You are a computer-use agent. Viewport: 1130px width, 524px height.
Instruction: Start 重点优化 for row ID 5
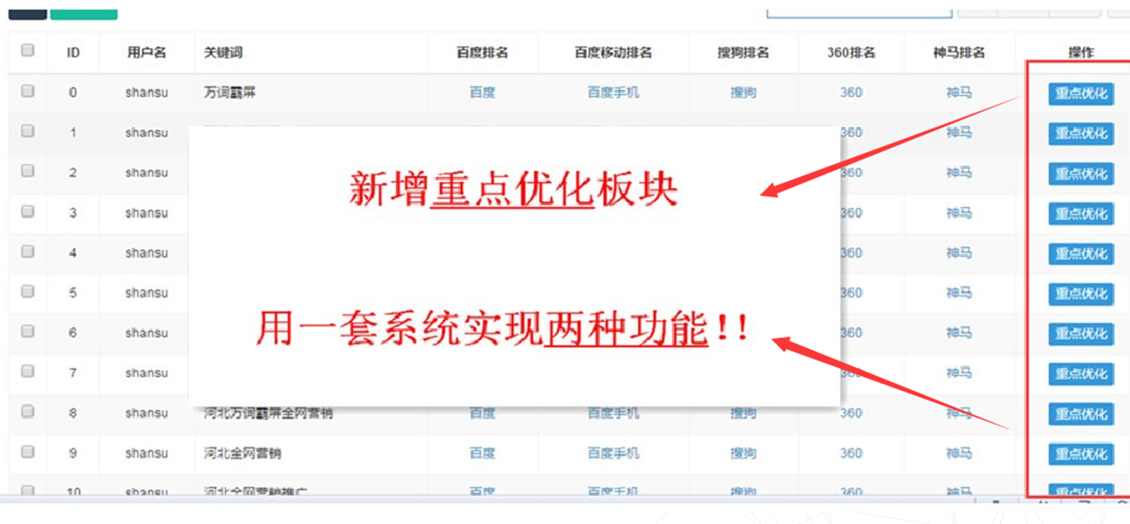point(1081,294)
